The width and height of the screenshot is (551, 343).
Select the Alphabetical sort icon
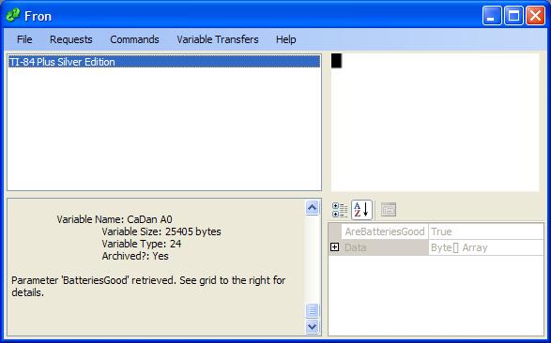pos(361,210)
